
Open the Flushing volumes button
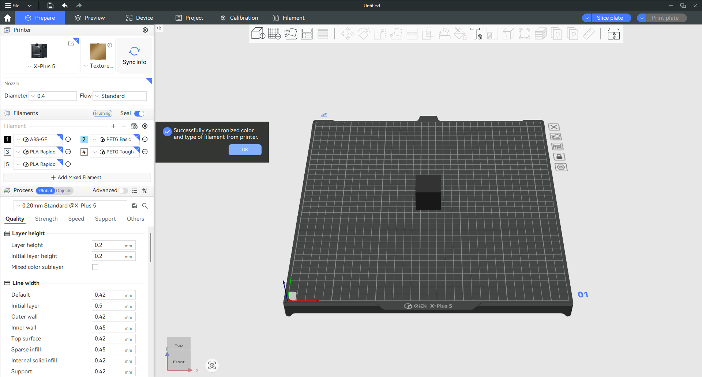click(103, 114)
